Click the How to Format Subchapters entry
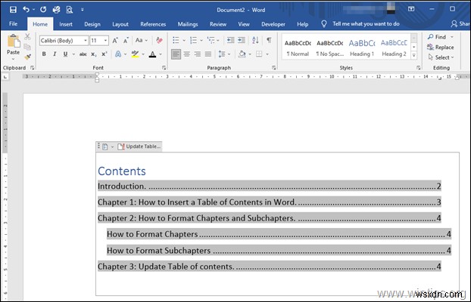471x302 pixels. pos(279,250)
